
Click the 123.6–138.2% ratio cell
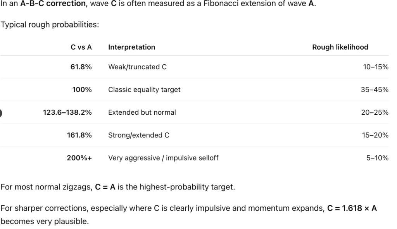coord(67,113)
